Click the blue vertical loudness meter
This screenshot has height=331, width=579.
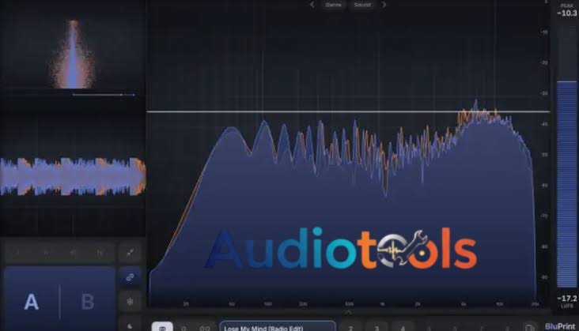(567, 184)
